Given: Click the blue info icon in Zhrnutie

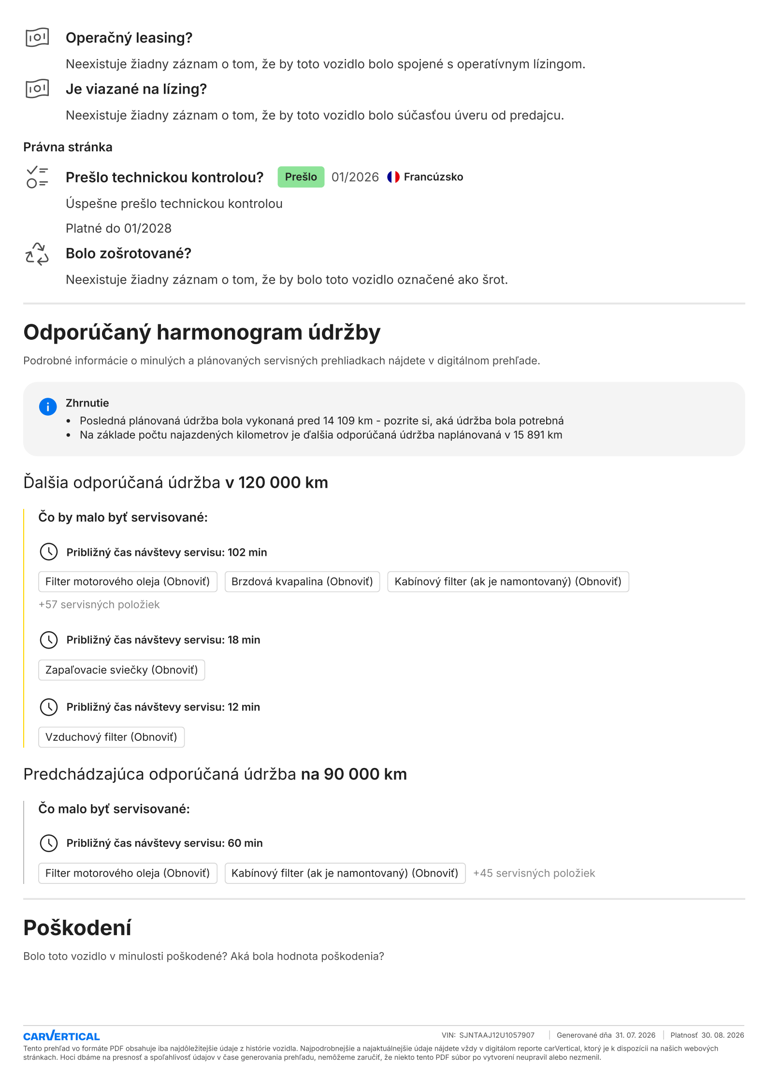Looking at the screenshot, I should [48, 406].
